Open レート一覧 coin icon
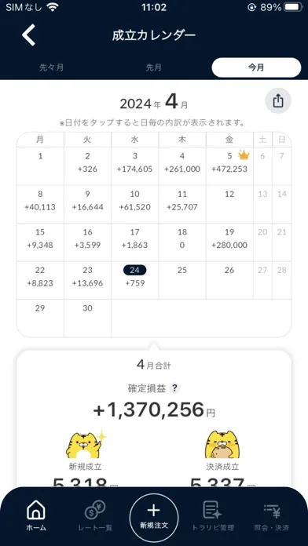308x546 pixels. 95,510
